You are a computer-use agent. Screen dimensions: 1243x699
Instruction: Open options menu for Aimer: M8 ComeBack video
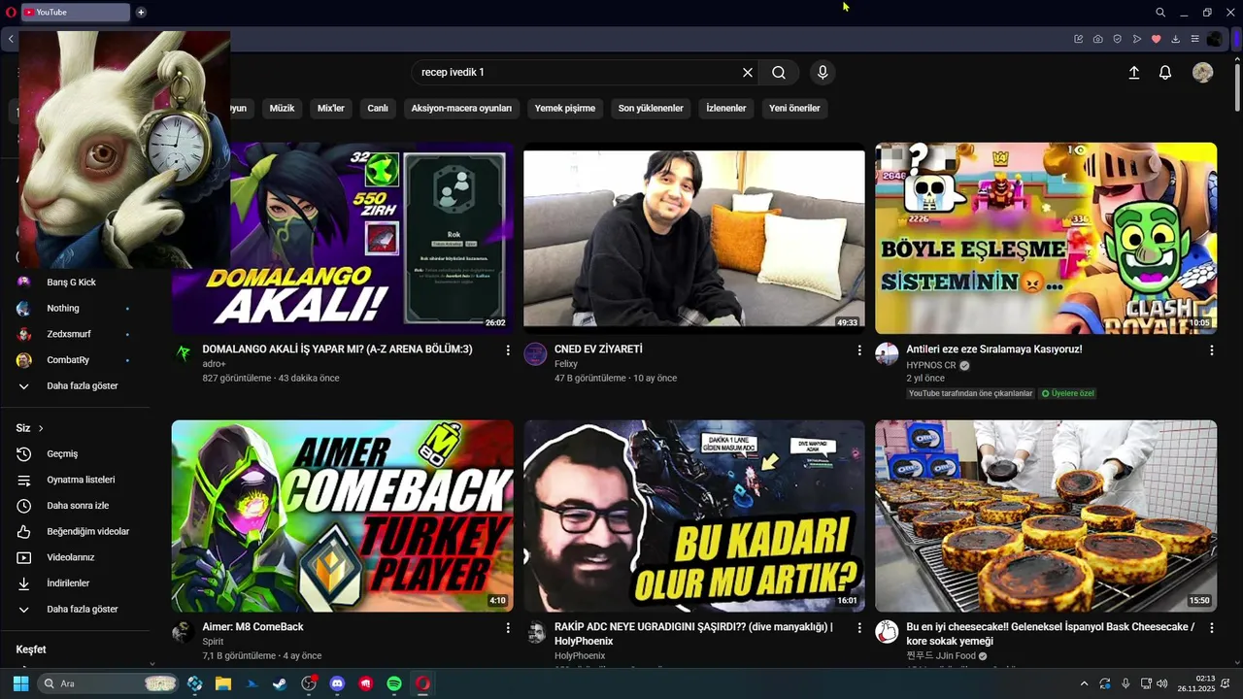(x=507, y=629)
